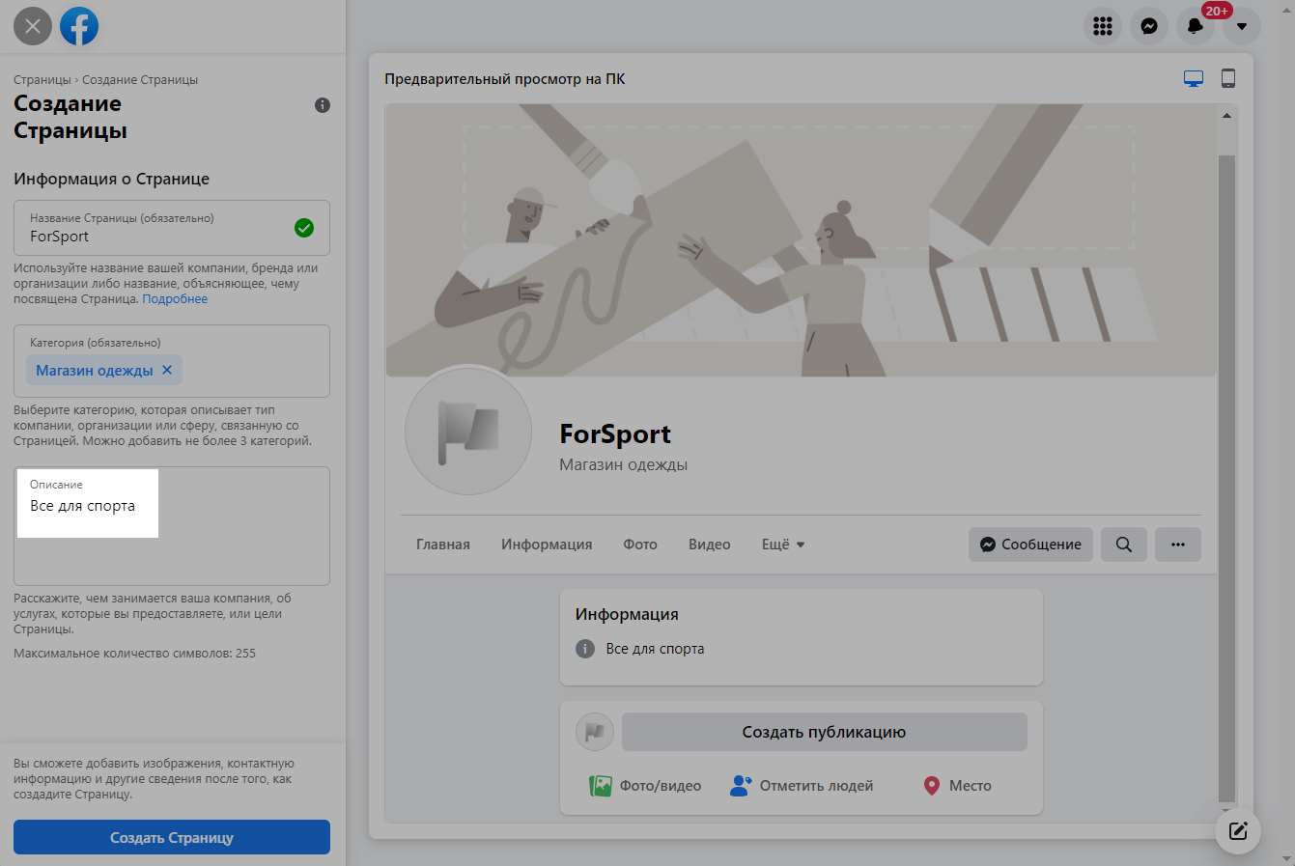This screenshot has width=1295, height=866.
Task: Remove the Магазин одежды category tag
Action: coord(167,370)
